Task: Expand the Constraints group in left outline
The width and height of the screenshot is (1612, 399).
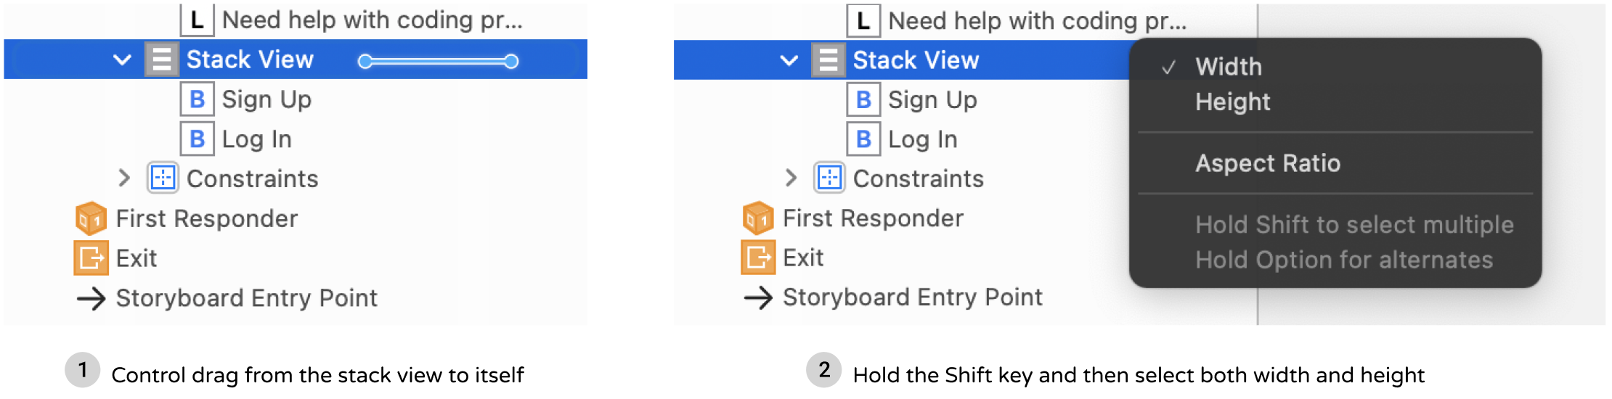Action: click(124, 178)
